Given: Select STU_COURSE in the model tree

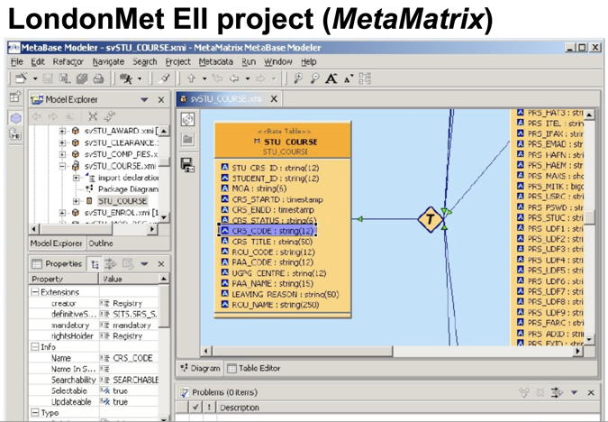Looking at the screenshot, I should coord(123,200).
